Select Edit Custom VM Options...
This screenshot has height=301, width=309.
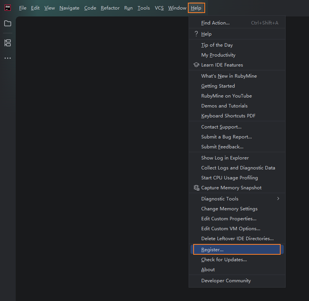click(x=237, y=228)
